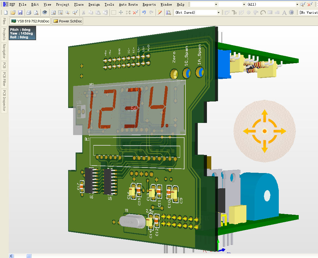Place polygon plane icon
This screenshot has height=258, width=318.
[x=277, y=12]
